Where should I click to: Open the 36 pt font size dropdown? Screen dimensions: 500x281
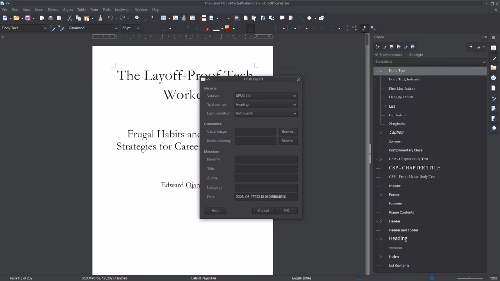pos(138,28)
